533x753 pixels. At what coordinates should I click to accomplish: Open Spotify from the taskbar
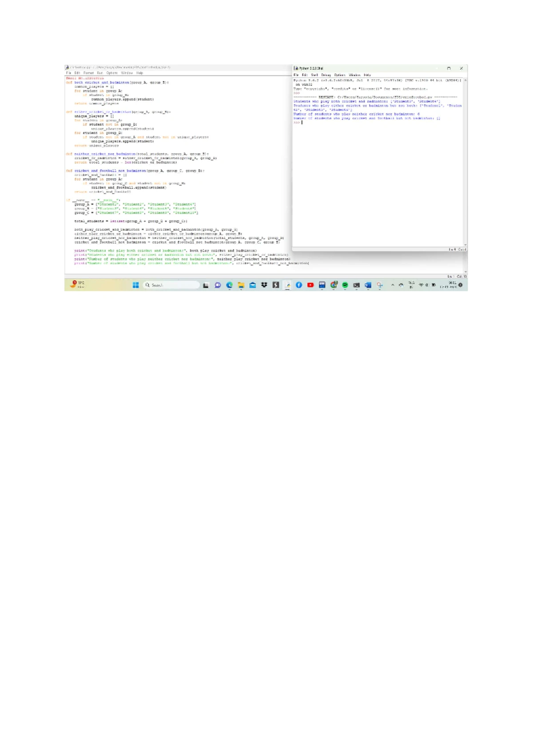click(x=345, y=285)
